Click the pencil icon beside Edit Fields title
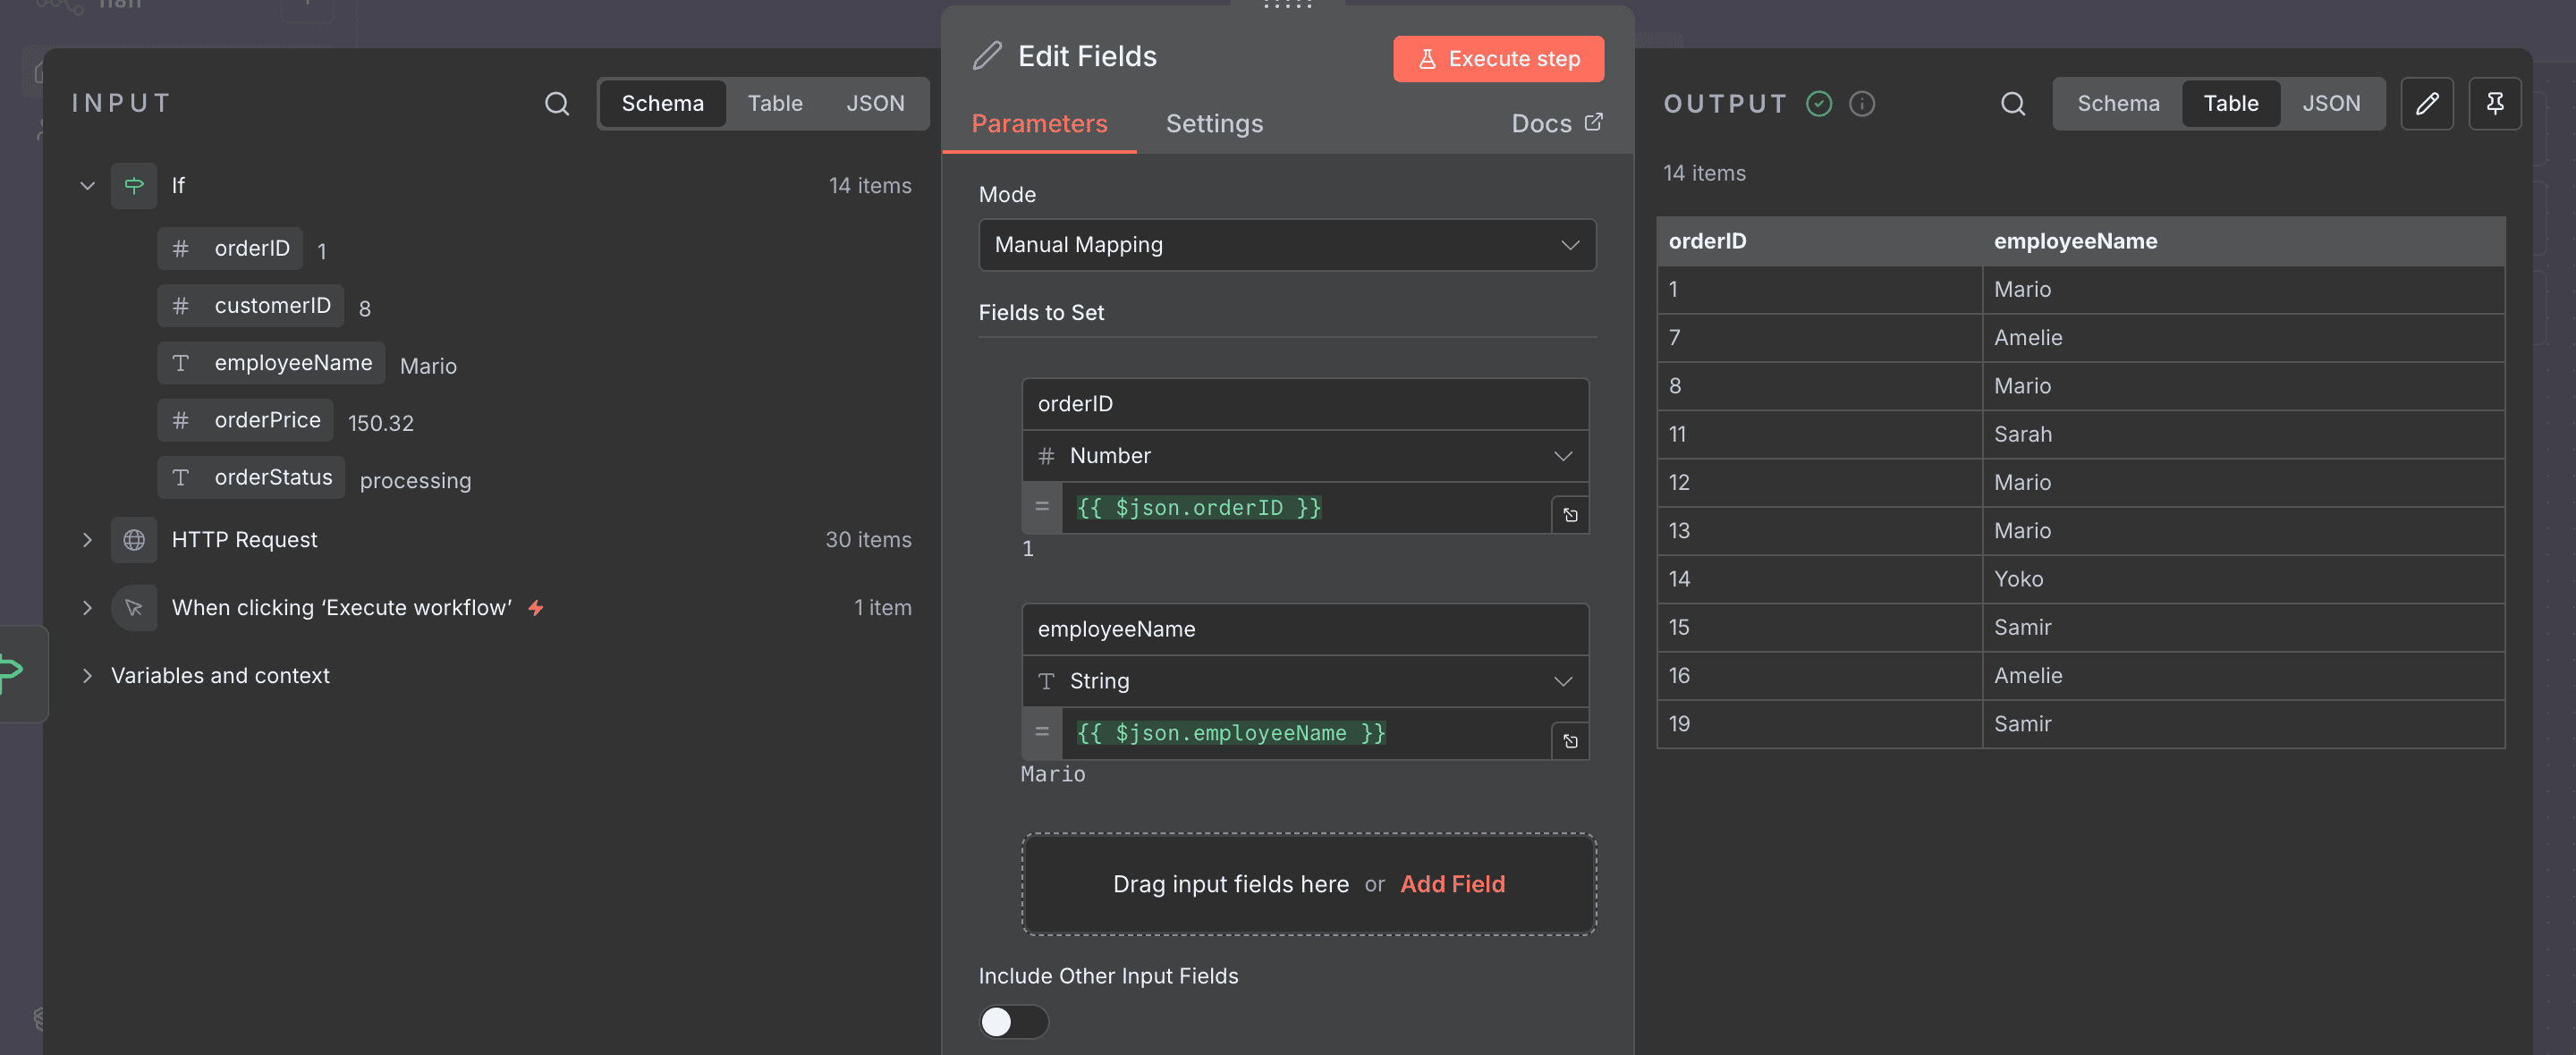2576x1055 pixels. point(987,56)
